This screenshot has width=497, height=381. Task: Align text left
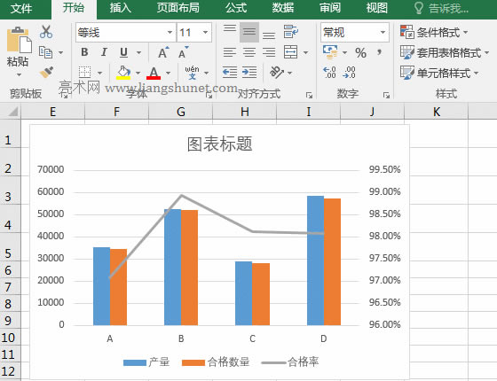click(x=230, y=52)
